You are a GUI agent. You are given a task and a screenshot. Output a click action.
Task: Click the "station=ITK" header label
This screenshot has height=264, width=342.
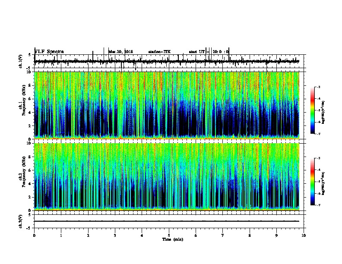pyautogui.click(x=159, y=52)
